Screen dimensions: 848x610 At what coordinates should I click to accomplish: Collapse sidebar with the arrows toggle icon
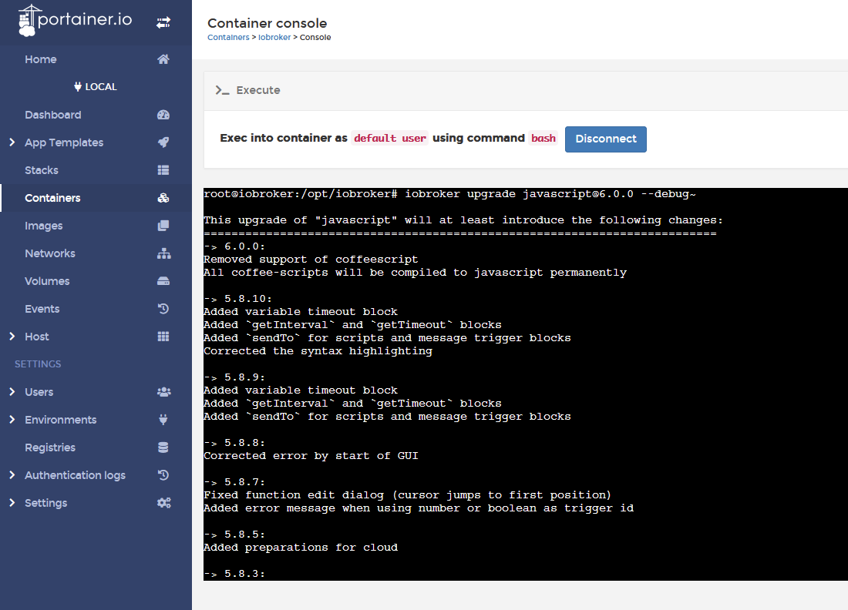tap(163, 22)
